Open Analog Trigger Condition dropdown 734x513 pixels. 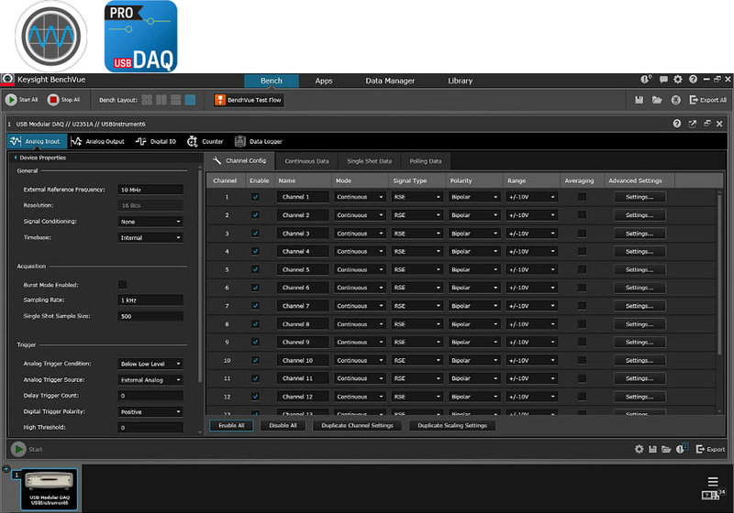[x=150, y=364]
